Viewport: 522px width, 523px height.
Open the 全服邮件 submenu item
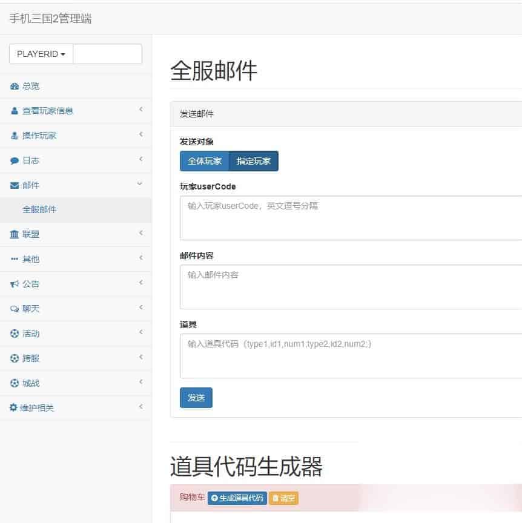click(x=76, y=210)
